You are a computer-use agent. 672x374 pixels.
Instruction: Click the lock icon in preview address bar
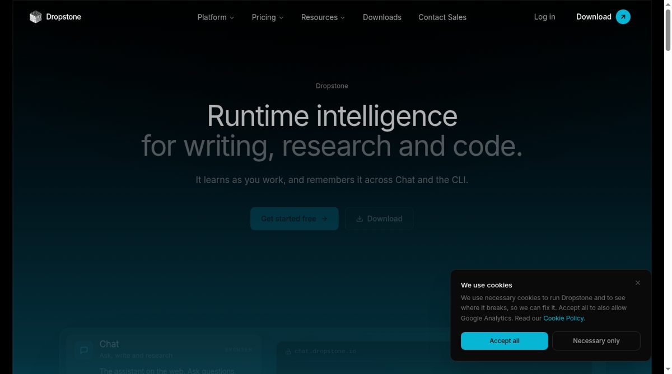pos(288,352)
